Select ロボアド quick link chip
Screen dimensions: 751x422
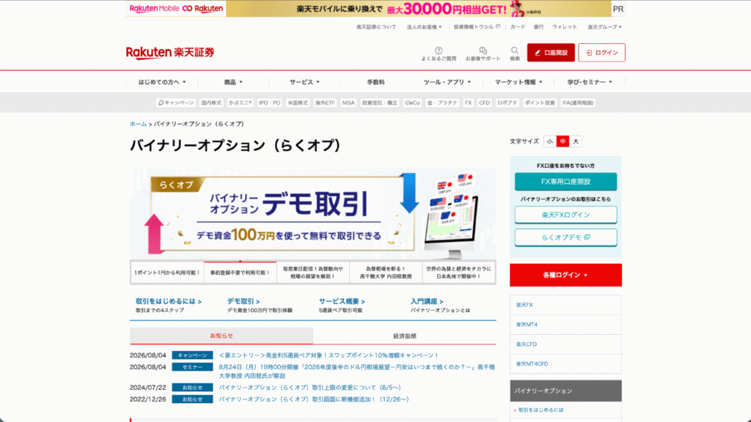pos(508,103)
